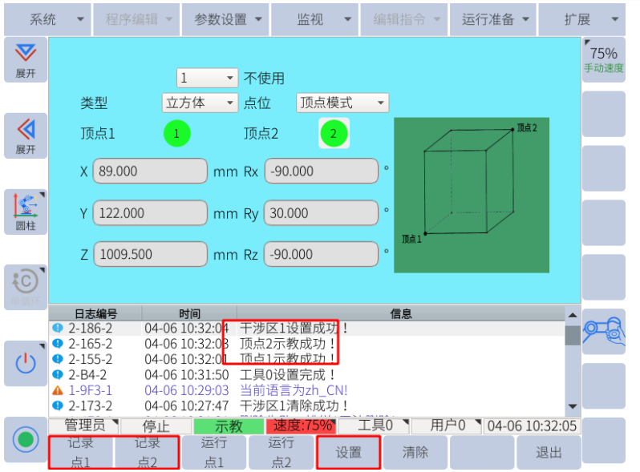Open the interference zone number dropdown
This screenshot has height=472, width=640.
pyautogui.click(x=207, y=78)
